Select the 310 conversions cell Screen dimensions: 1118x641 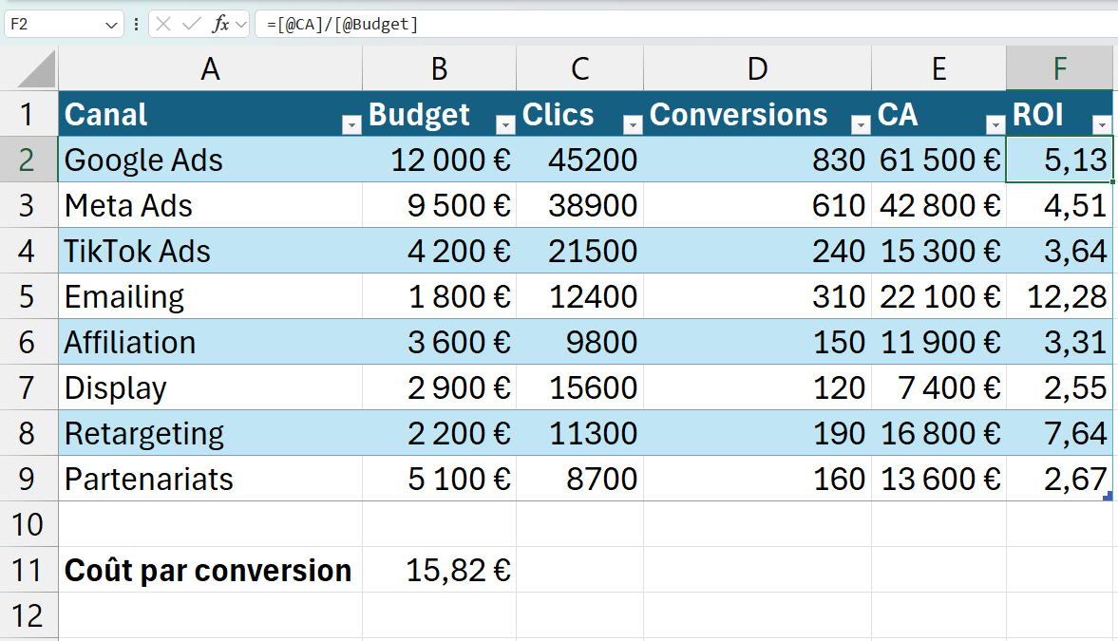tap(757, 296)
